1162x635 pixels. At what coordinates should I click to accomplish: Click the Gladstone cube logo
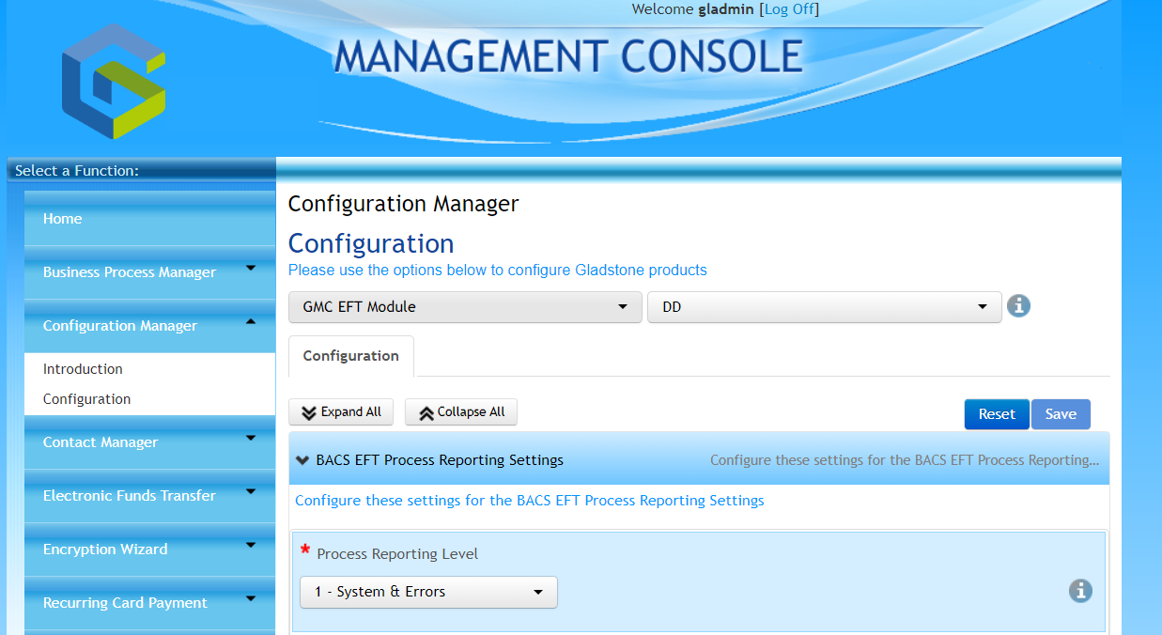(114, 82)
